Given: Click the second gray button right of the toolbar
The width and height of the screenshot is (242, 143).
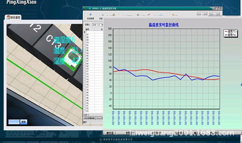Looking at the screenshot, I should [x=215, y=14].
